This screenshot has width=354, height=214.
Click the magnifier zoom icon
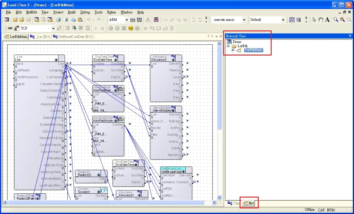tap(336, 20)
